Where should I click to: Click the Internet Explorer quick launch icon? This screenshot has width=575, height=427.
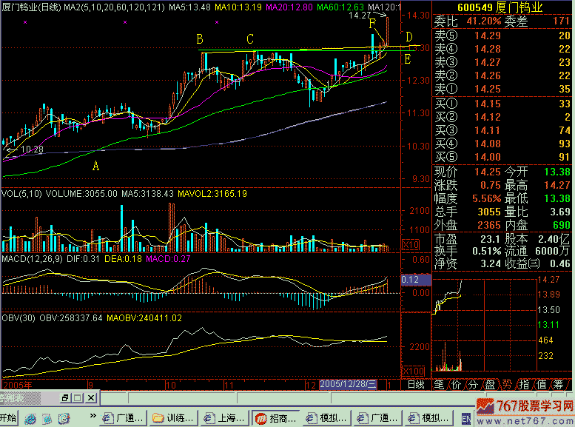pyautogui.click(x=29, y=418)
